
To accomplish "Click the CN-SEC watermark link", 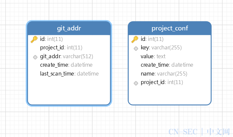I will (x=199, y=132).
